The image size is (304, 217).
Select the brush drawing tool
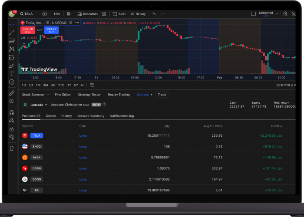[12, 66]
